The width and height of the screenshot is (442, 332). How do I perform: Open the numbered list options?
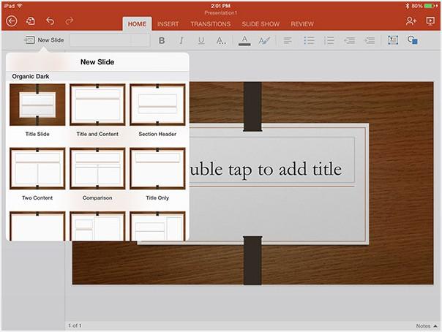tap(329, 41)
